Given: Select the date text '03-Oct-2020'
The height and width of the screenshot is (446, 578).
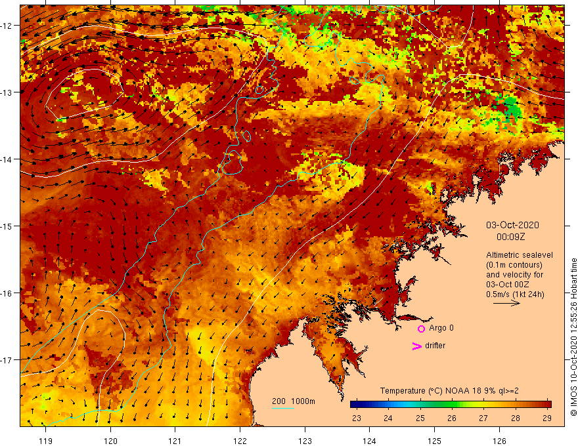Looking at the screenshot, I should (x=512, y=225).
